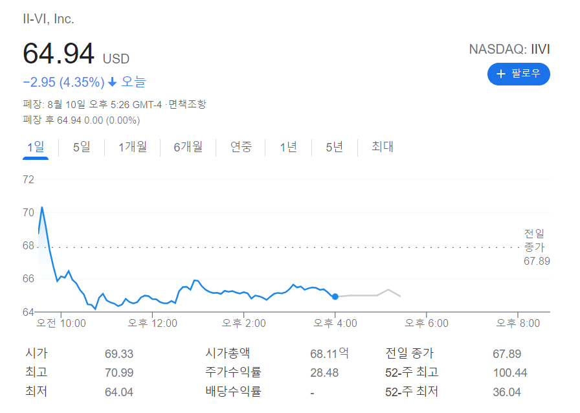This screenshot has height=413, width=580.
Task: Switch to the 5일 chart tab
Action: click(82, 148)
